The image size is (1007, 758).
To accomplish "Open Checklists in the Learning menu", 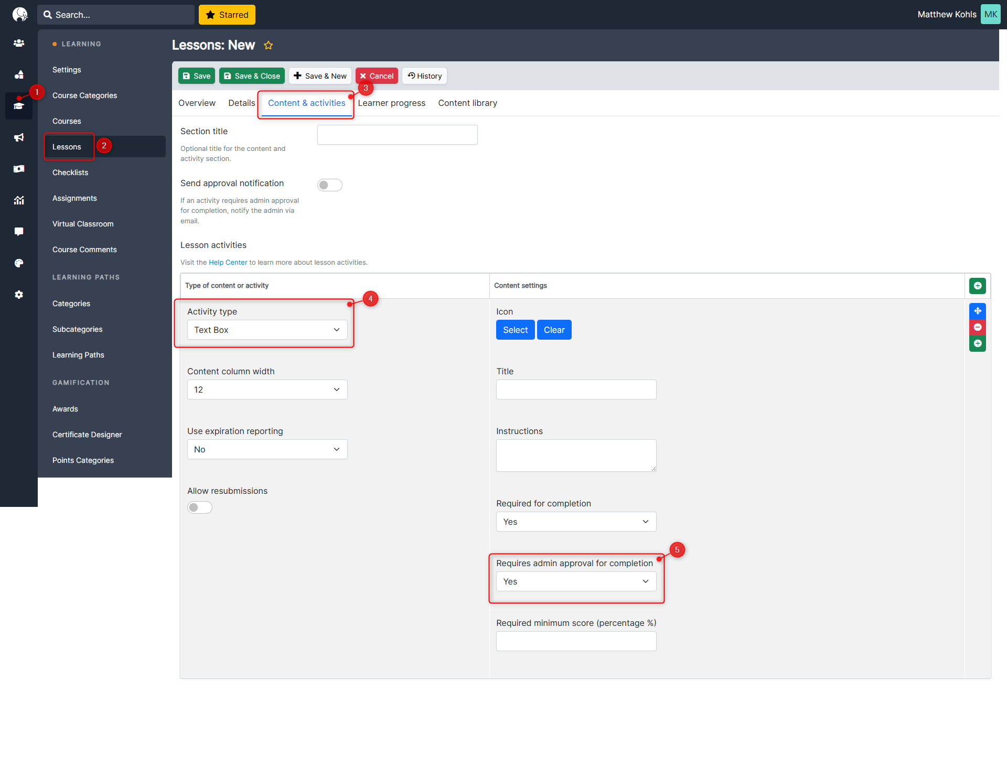I will click(x=70, y=172).
